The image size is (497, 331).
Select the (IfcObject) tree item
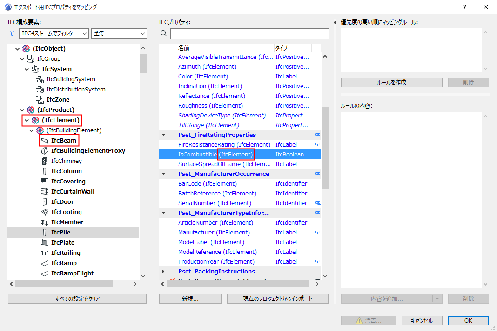(49, 49)
